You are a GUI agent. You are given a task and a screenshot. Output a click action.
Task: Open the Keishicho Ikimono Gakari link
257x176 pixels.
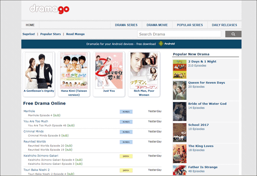(x=41, y=156)
